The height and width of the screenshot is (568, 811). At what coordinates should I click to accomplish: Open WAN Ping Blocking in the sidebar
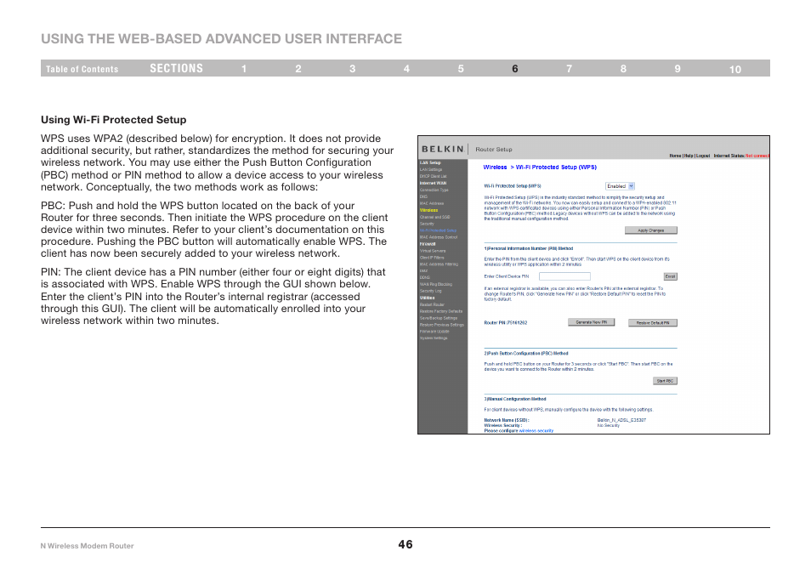click(x=436, y=285)
